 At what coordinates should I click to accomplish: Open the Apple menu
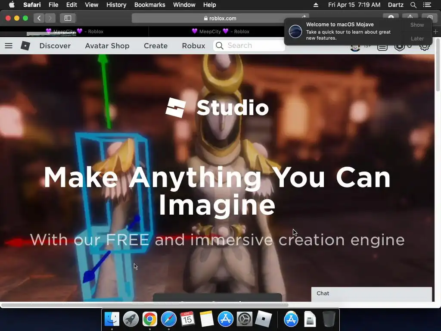(12, 4)
